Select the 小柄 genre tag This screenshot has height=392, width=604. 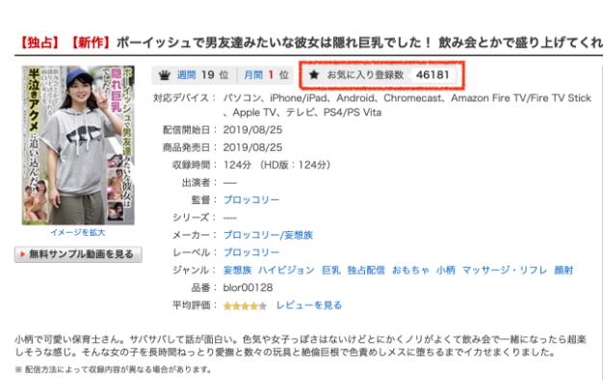(446, 270)
